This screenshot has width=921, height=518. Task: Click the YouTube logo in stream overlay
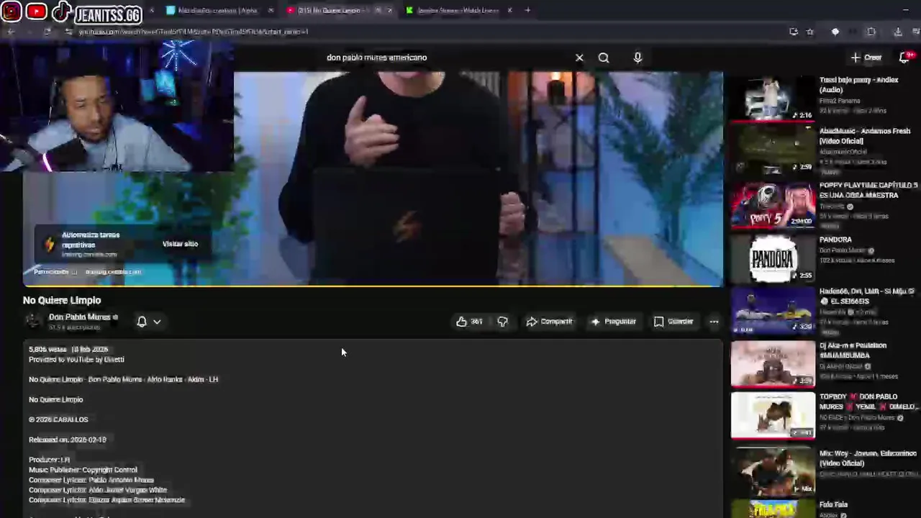[x=36, y=11]
